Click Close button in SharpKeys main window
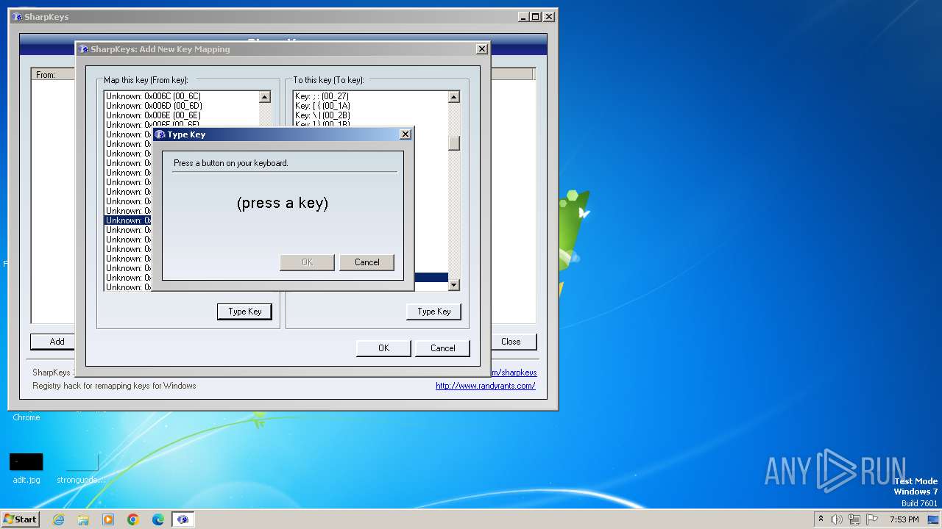Screen dimensions: 942x529 [x=511, y=342]
